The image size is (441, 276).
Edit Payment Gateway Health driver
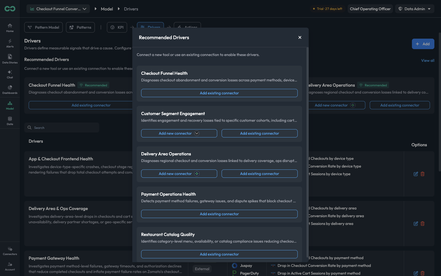(416, 273)
